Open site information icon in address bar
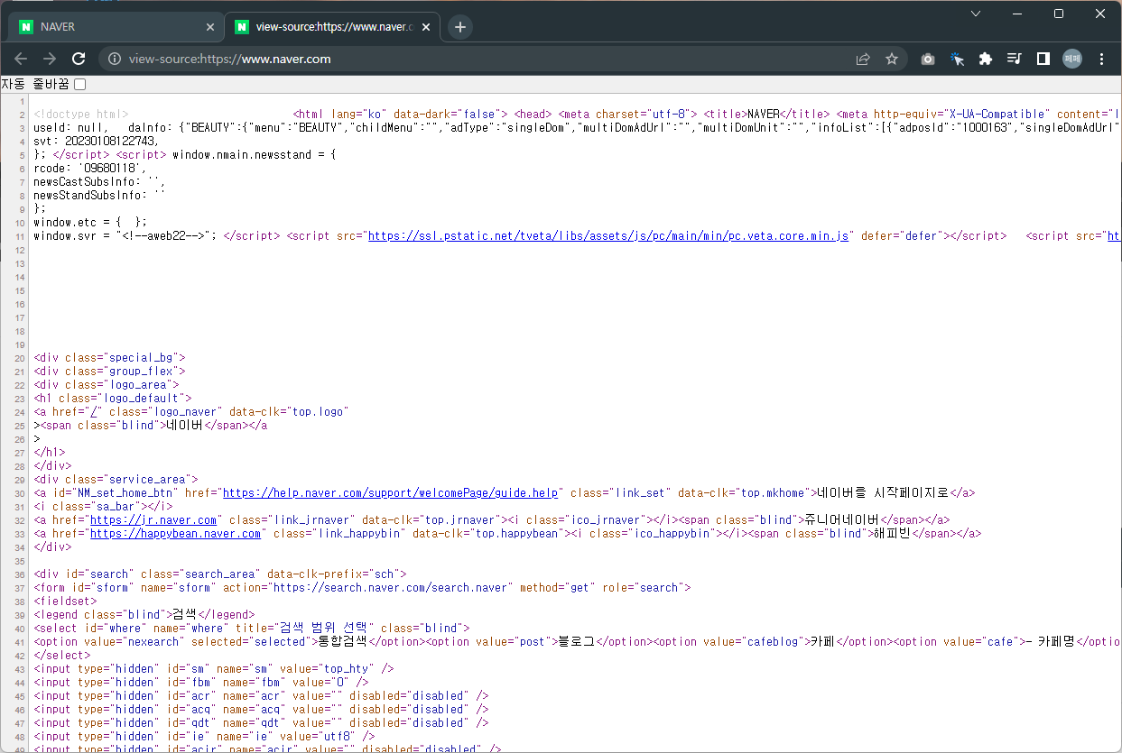 [x=115, y=59]
